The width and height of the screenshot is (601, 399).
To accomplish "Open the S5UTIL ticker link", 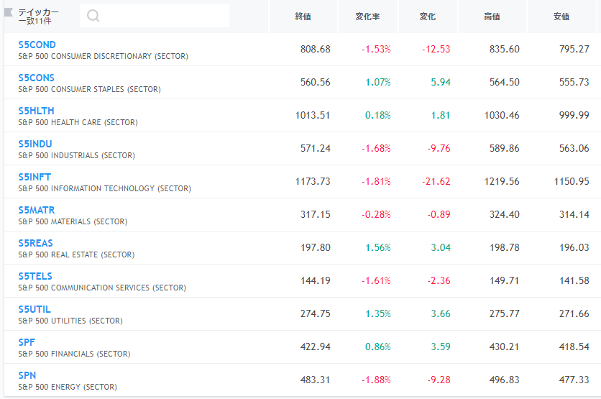I will (x=35, y=309).
